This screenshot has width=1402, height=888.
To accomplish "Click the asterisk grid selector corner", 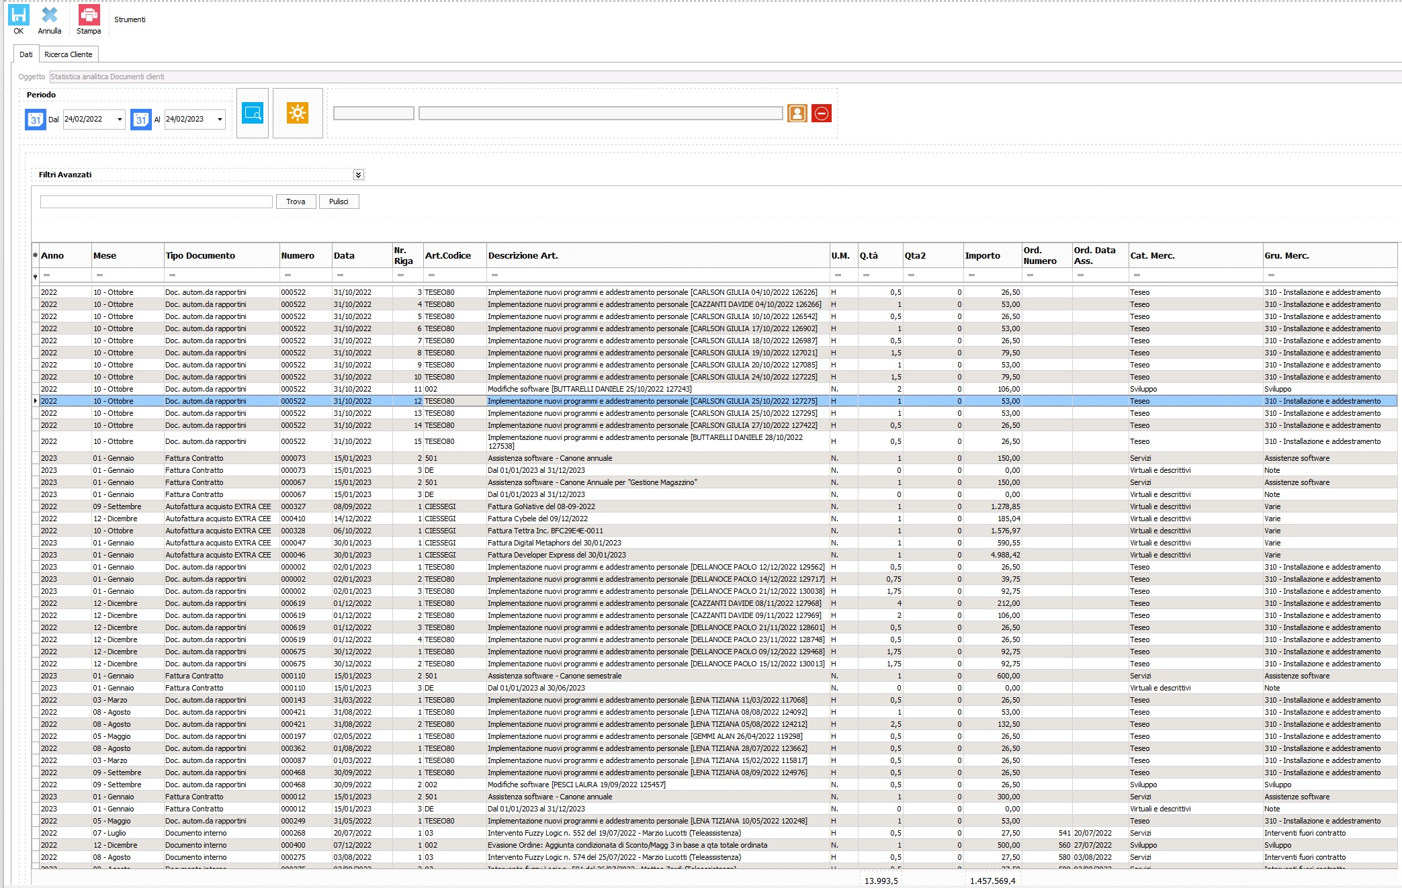I will click(x=36, y=256).
